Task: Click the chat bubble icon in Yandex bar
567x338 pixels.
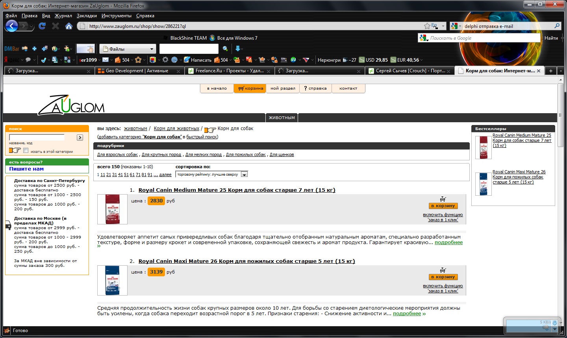Action: tap(28, 60)
